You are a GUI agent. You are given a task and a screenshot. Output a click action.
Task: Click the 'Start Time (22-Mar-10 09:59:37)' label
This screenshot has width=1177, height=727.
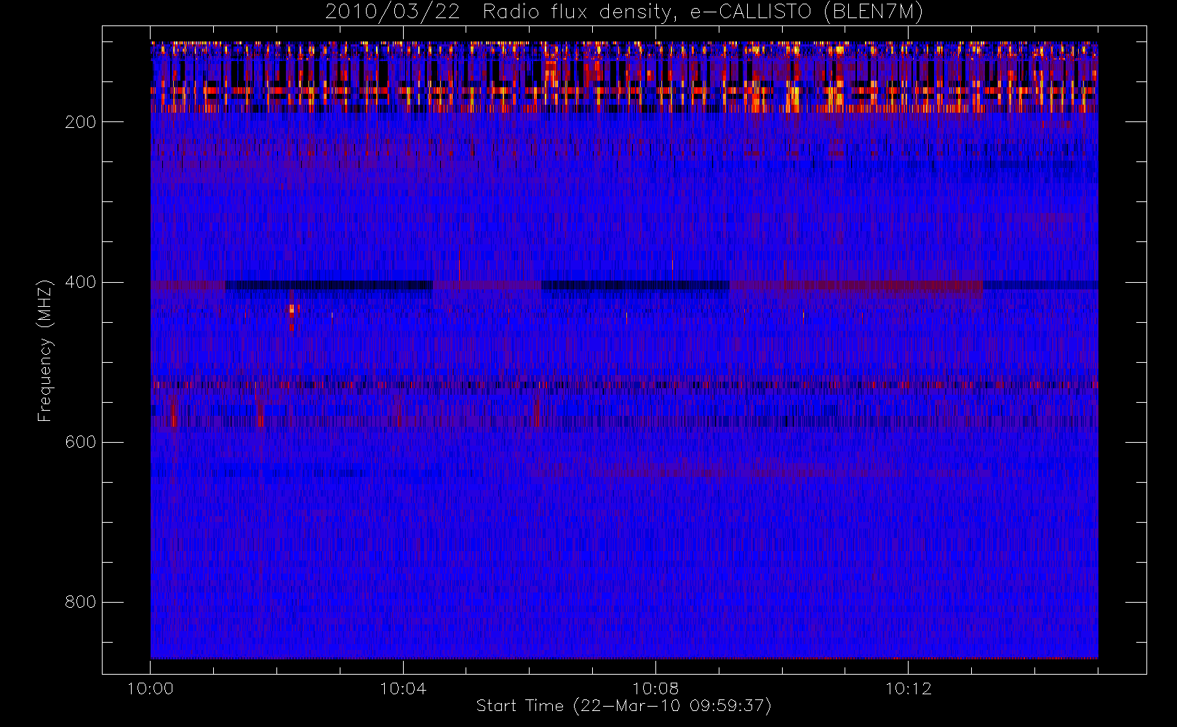[624, 706]
